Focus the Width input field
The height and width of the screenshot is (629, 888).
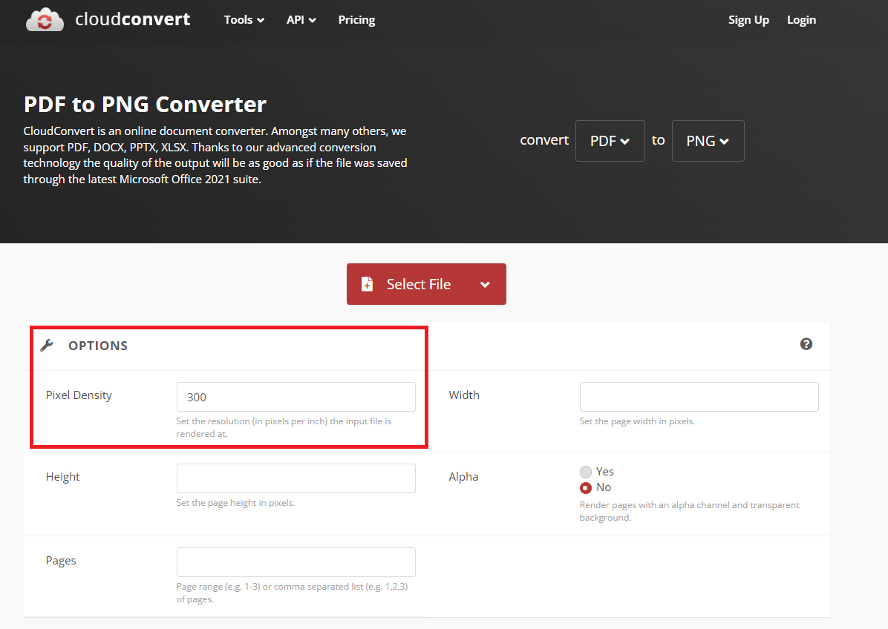[699, 397]
